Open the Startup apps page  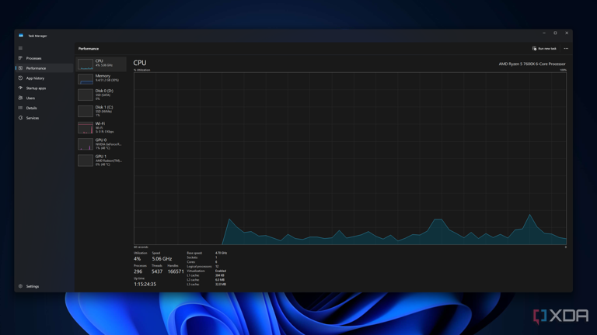tap(37, 88)
